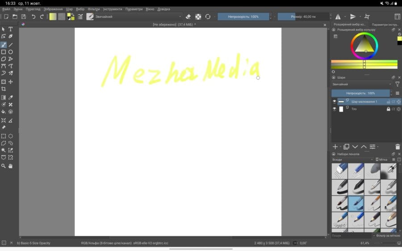402x251 pixels.
Task: Choose brush preset button in toolbar
Action: (90, 17)
